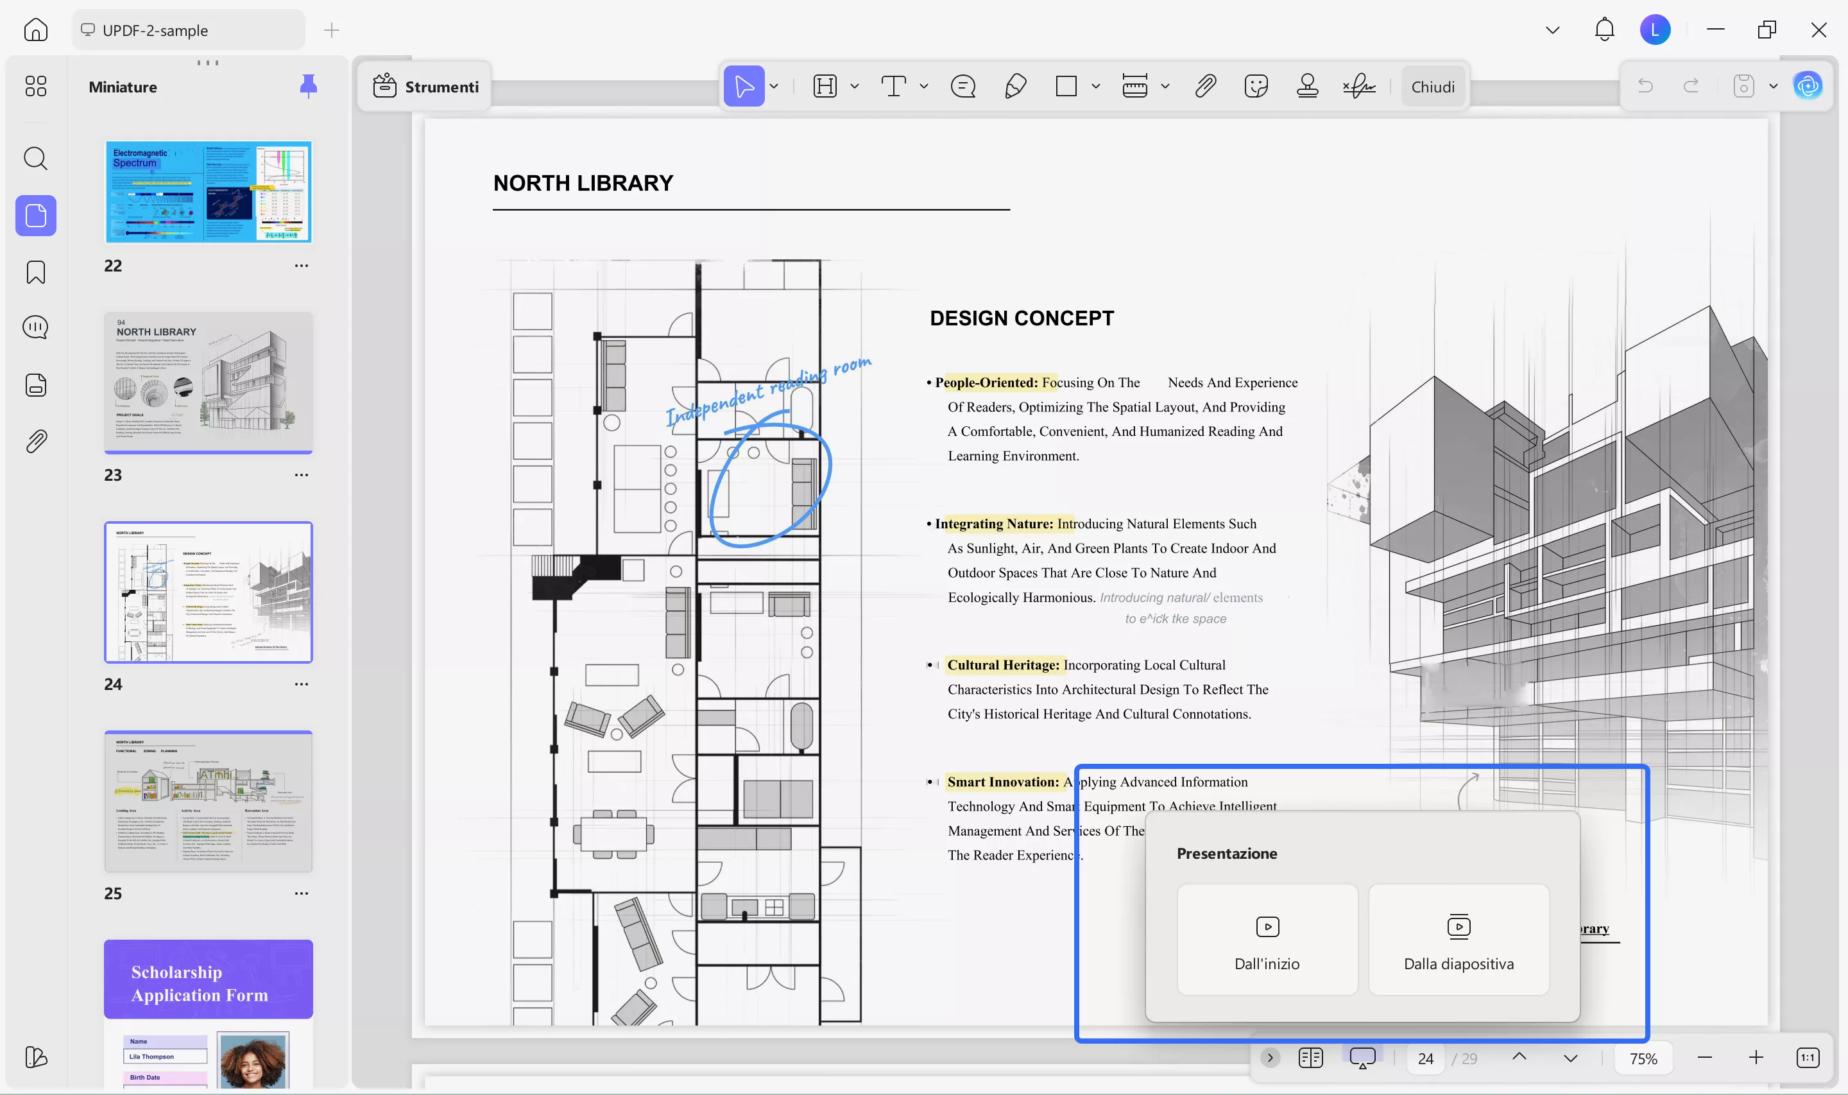Image resolution: width=1848 pixels, height=1095 pixels.
Task: Open the signature tool
Action: click(1358, 87)
